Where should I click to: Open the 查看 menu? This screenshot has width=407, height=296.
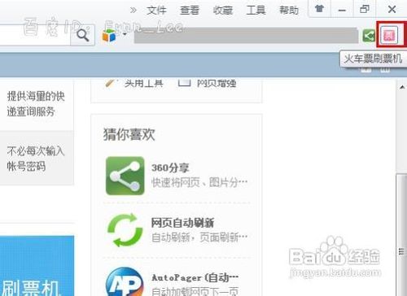pyautogui.click(x=190, y=11)
